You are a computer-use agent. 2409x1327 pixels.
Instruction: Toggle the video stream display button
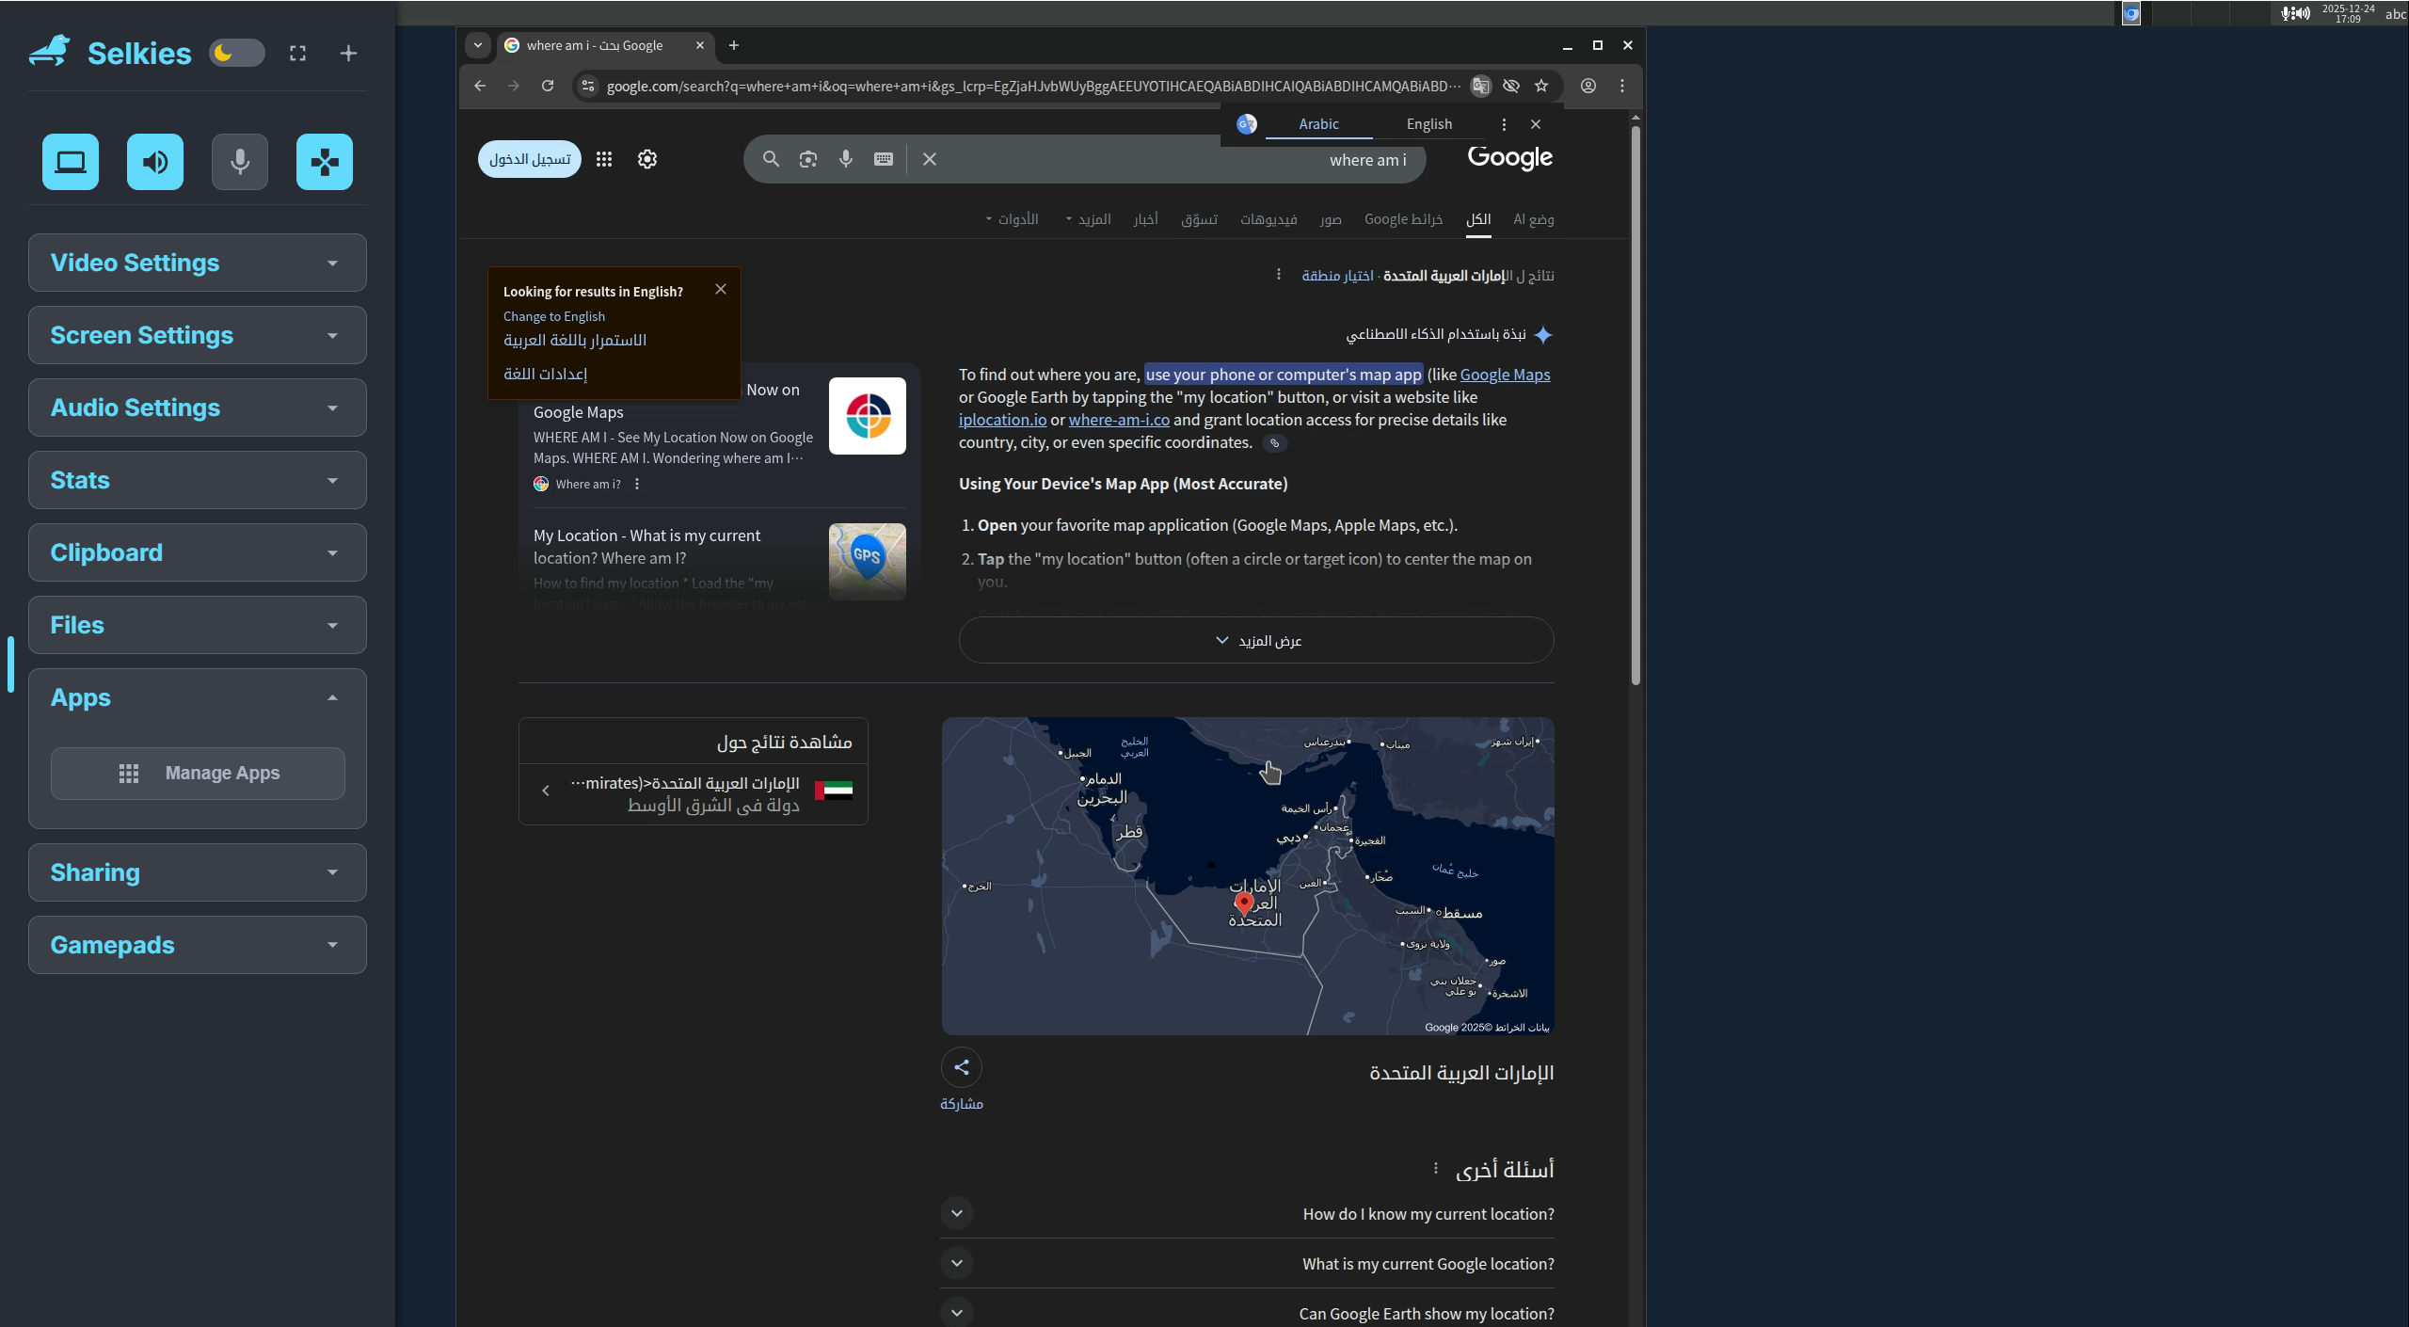click(71, 162)
